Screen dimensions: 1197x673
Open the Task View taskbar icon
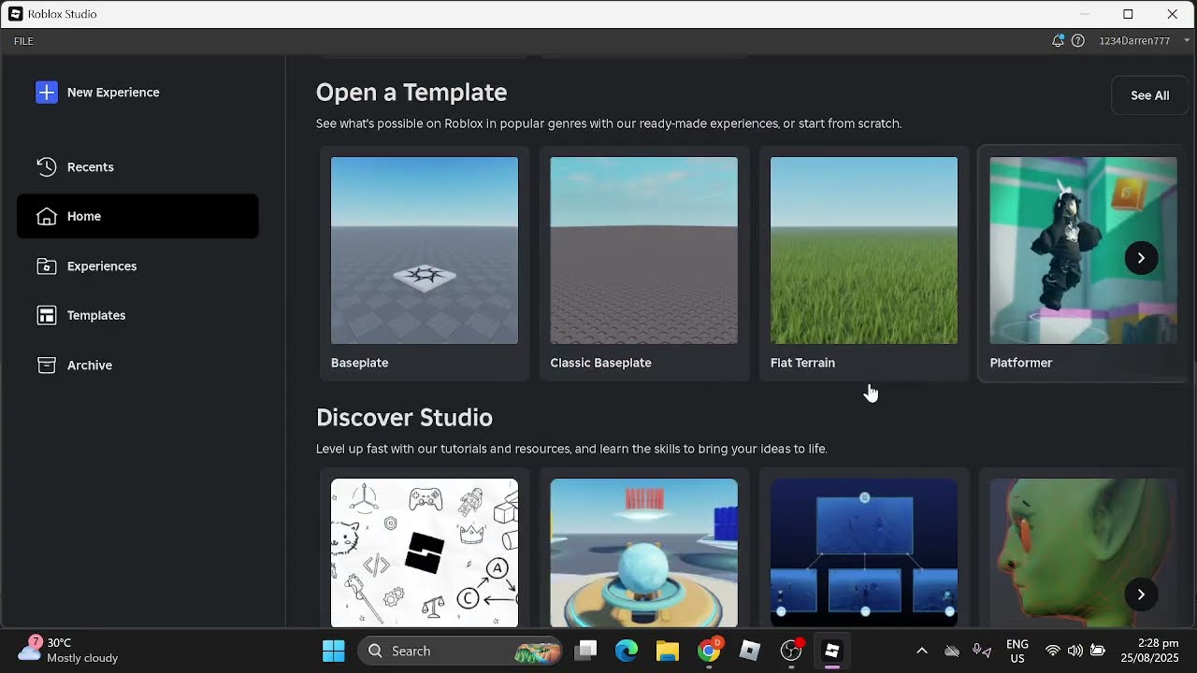coord(586,651)
